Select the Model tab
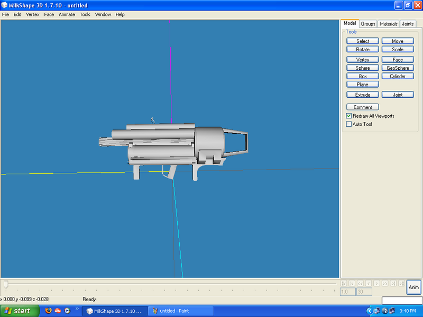Screen dimensions: 423x317 (x=350, y=23)
